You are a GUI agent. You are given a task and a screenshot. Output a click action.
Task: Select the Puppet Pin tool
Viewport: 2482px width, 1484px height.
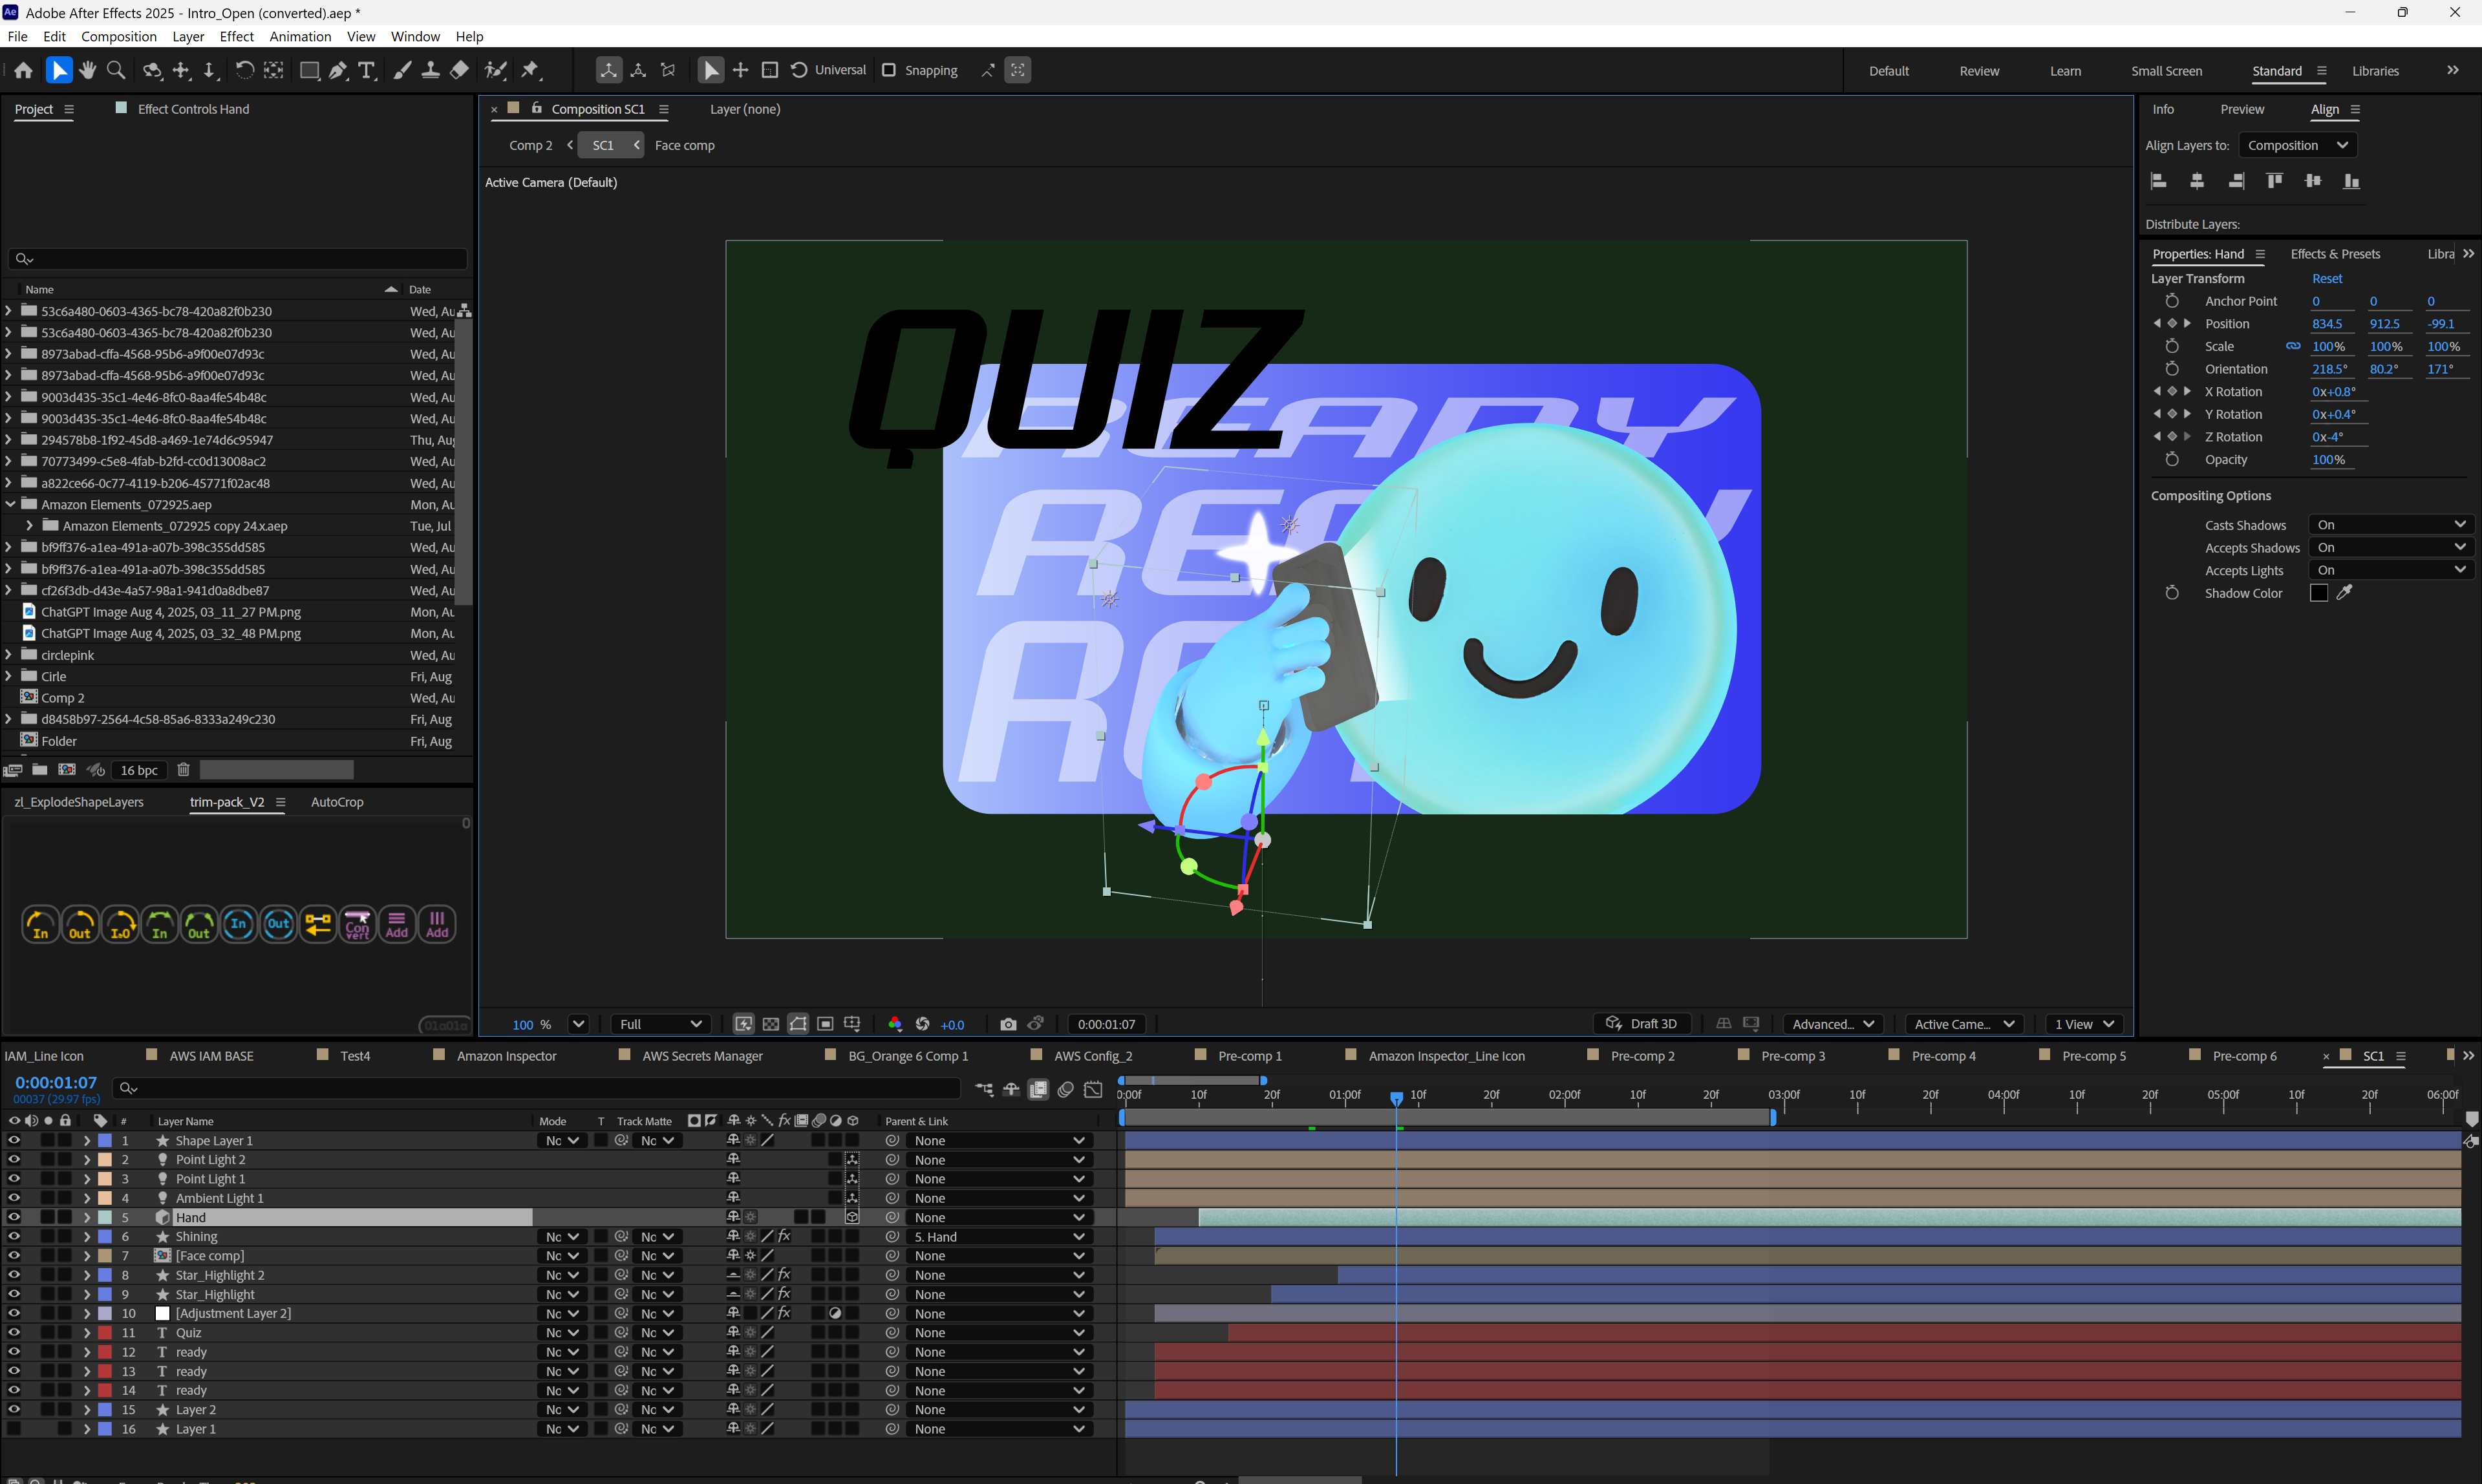point(531,70)
